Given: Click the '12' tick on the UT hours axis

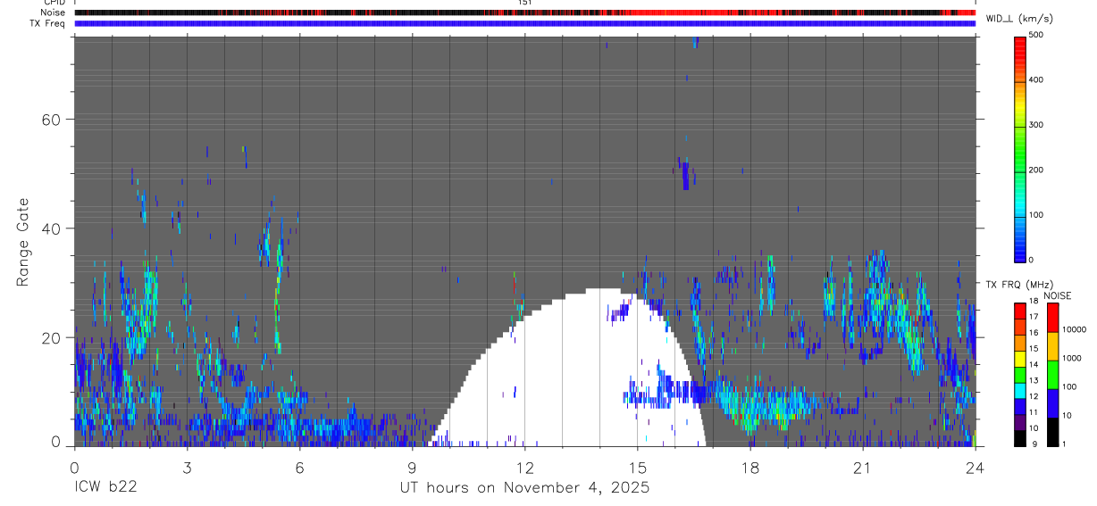Looking at the screenshot, I should pyautogui.click(x=524, y=468).
